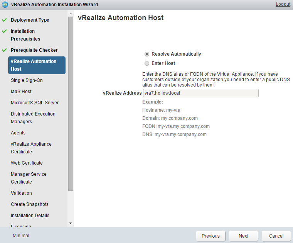Choose the Enter Host radio option

(147, 63)
